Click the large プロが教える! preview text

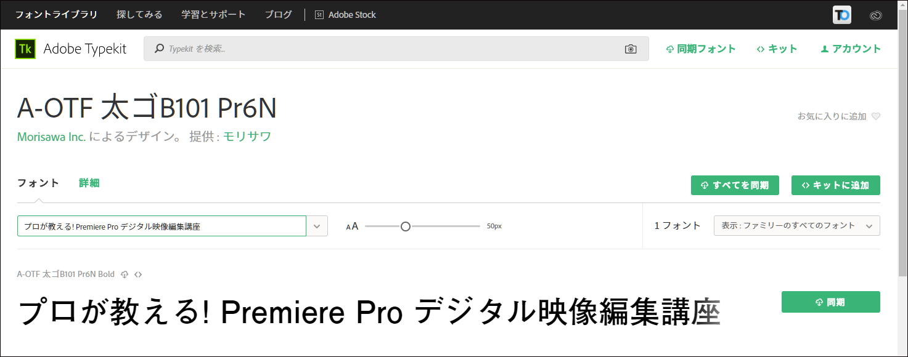tap(369, 313)
